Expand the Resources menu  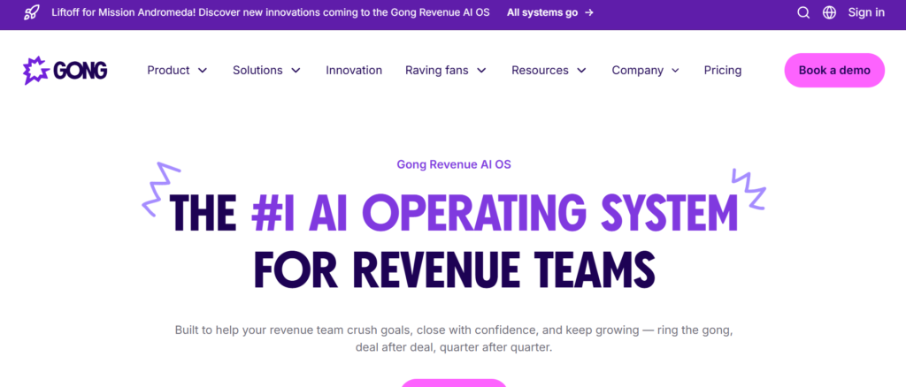coord(549,71)
